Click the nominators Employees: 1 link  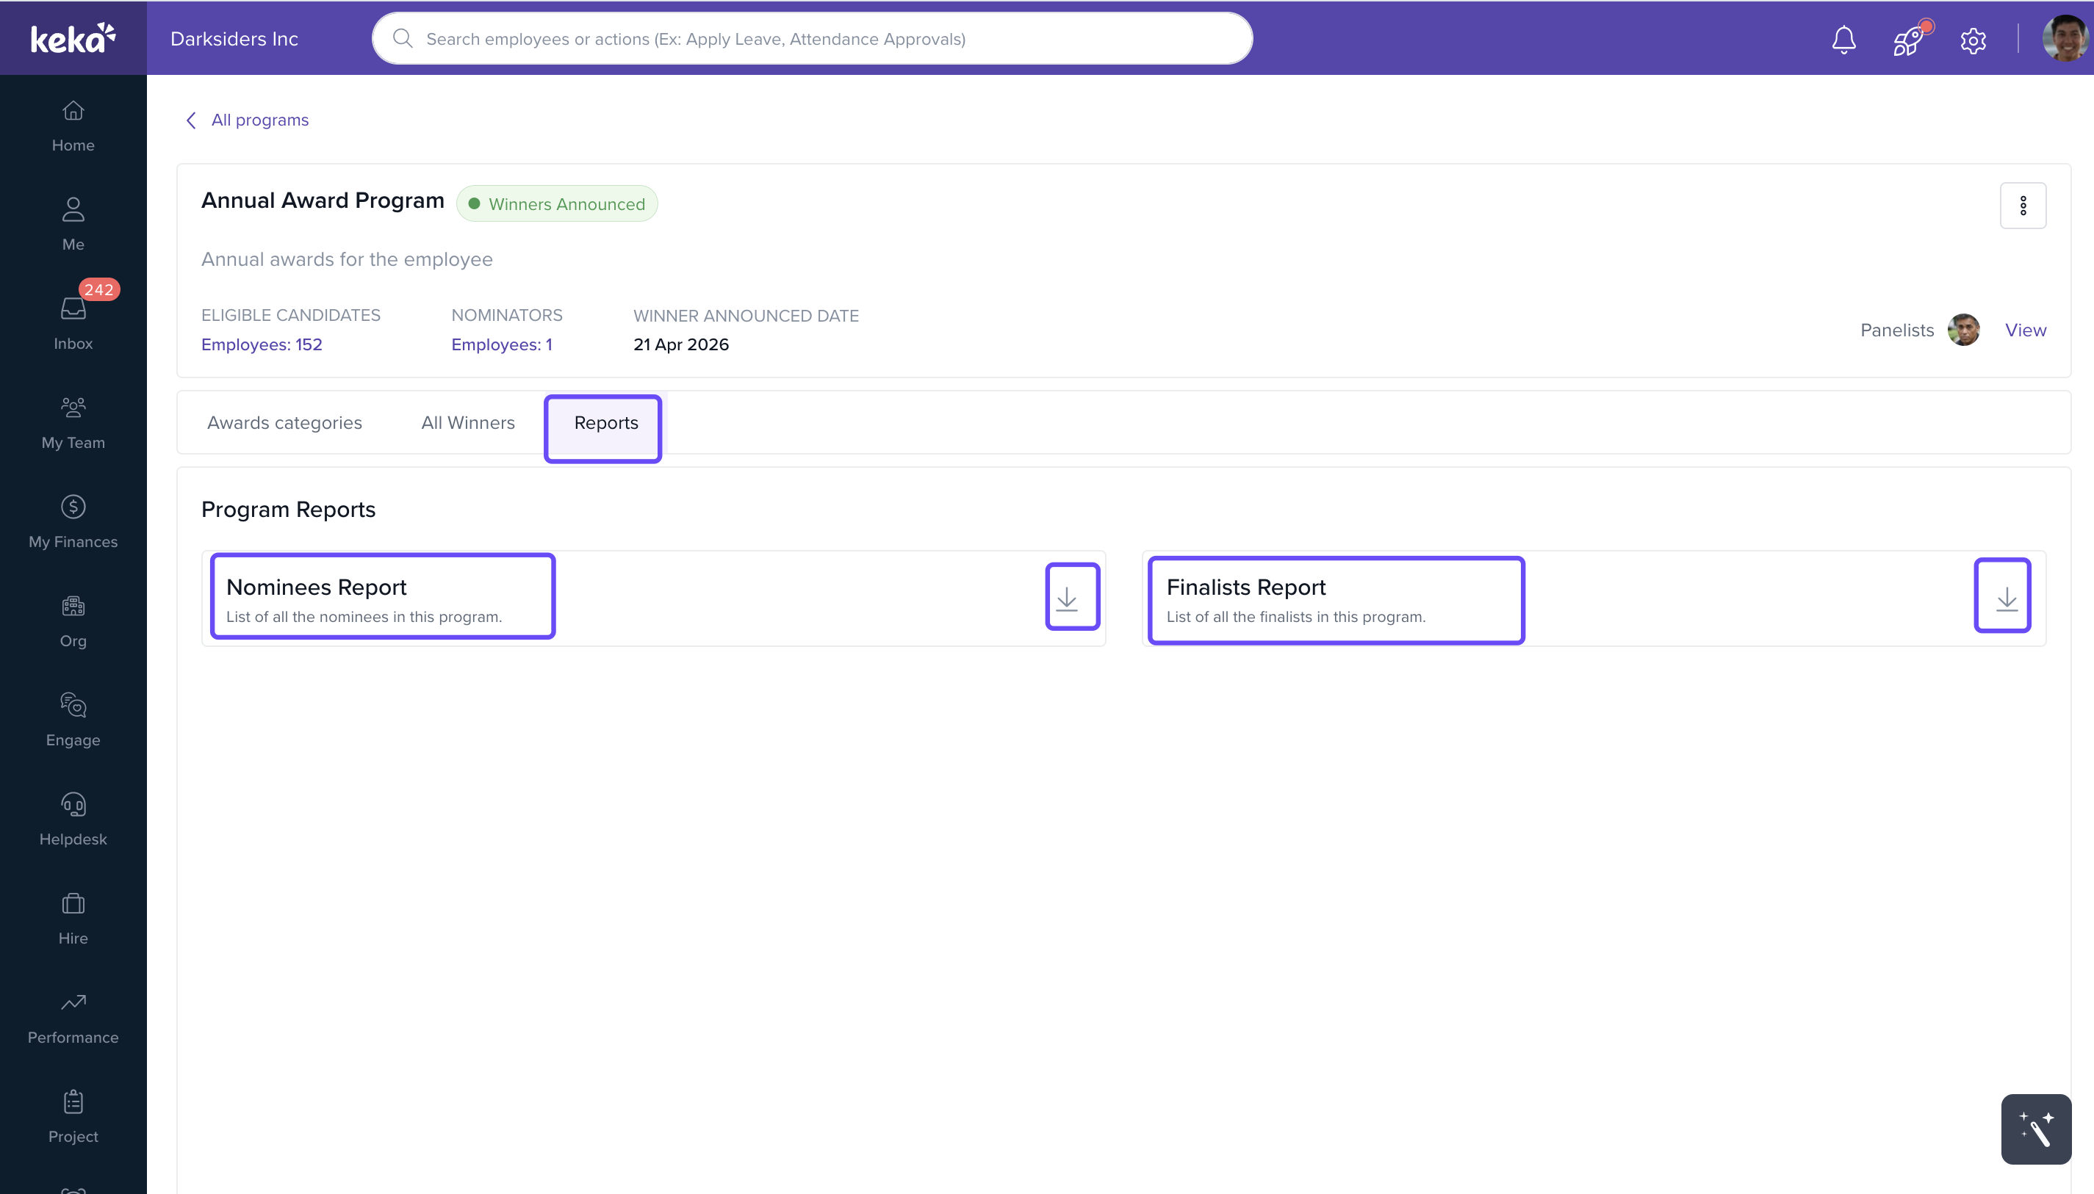tap(501, 344)
